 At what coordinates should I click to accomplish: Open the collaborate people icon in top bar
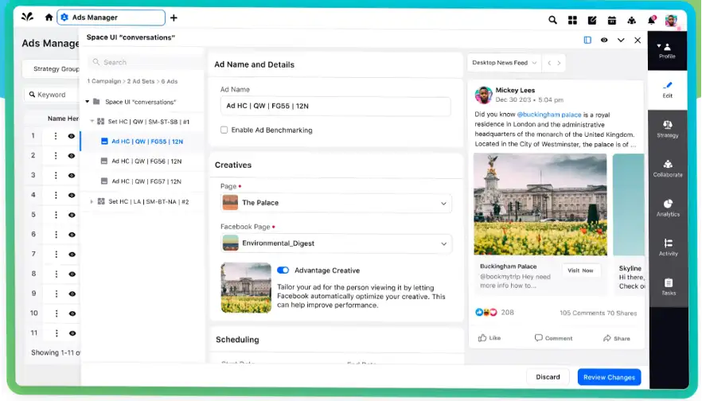(631, 20)
